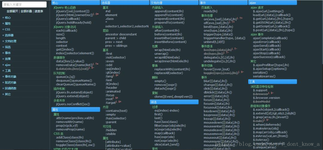The width and height of the screenshot is (323, 150).
Task: Open the #id selector entry
Action: [108, 11]
